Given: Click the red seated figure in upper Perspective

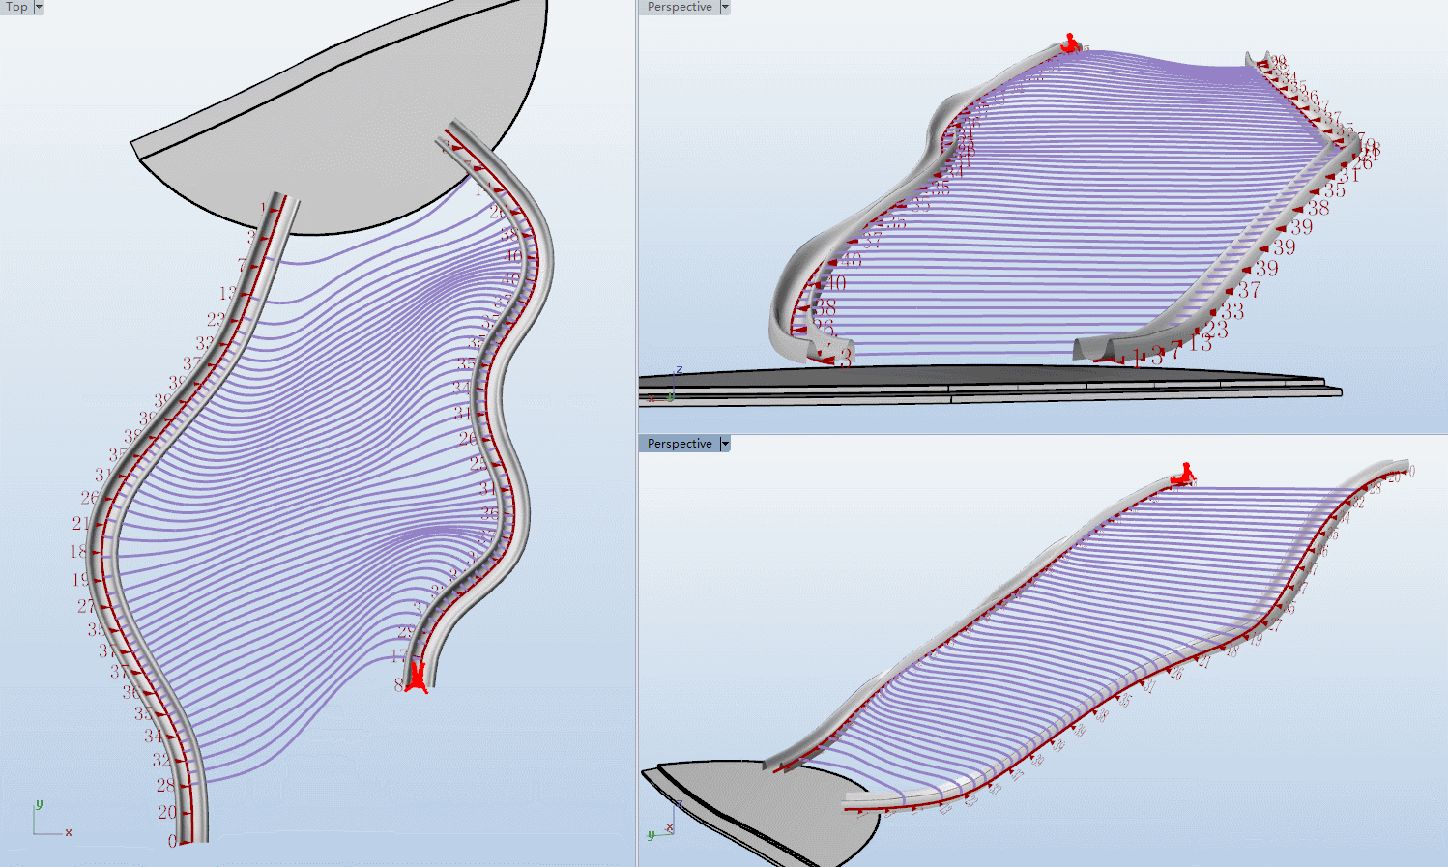Looking at the screenshot, I should coord(1070,43).
